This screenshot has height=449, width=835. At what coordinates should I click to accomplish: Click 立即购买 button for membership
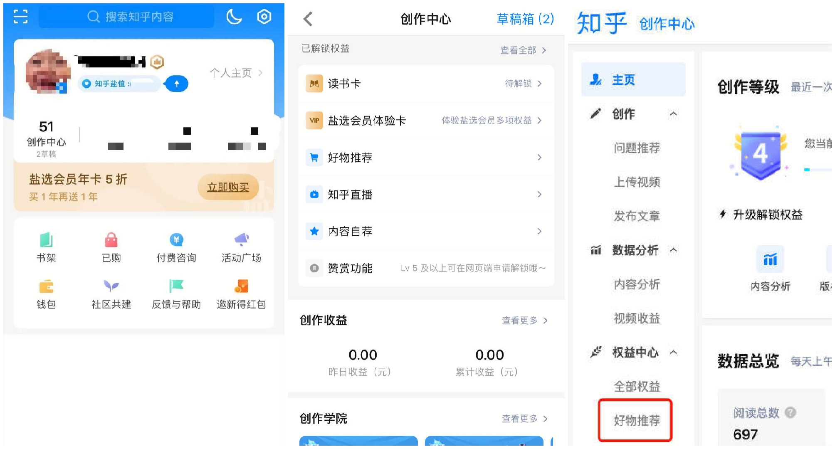(x=228, y=187)
